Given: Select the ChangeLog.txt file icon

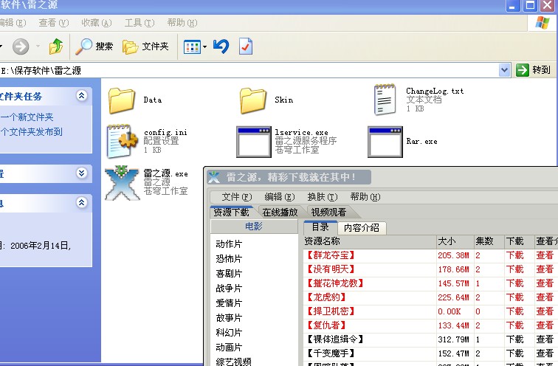Looking at the screenshot, I should 385,100.
